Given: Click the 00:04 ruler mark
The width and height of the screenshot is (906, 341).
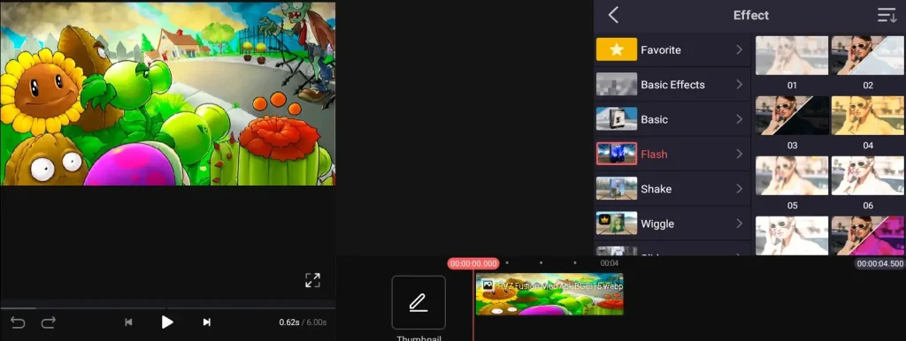Looking at the screenshot, I should pos(609,263).
